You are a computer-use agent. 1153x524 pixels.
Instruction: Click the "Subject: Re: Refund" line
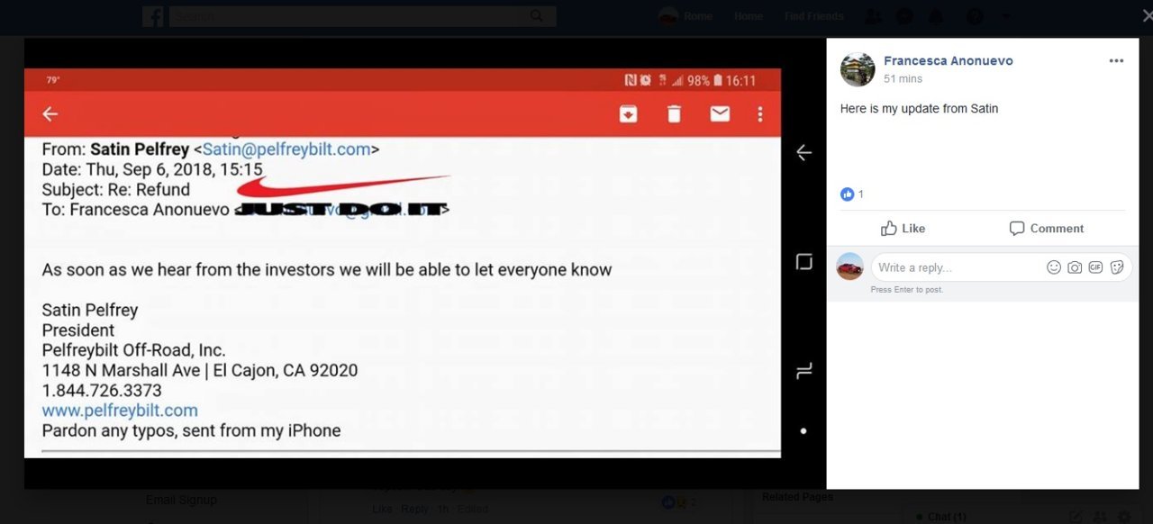coord(116,190)
